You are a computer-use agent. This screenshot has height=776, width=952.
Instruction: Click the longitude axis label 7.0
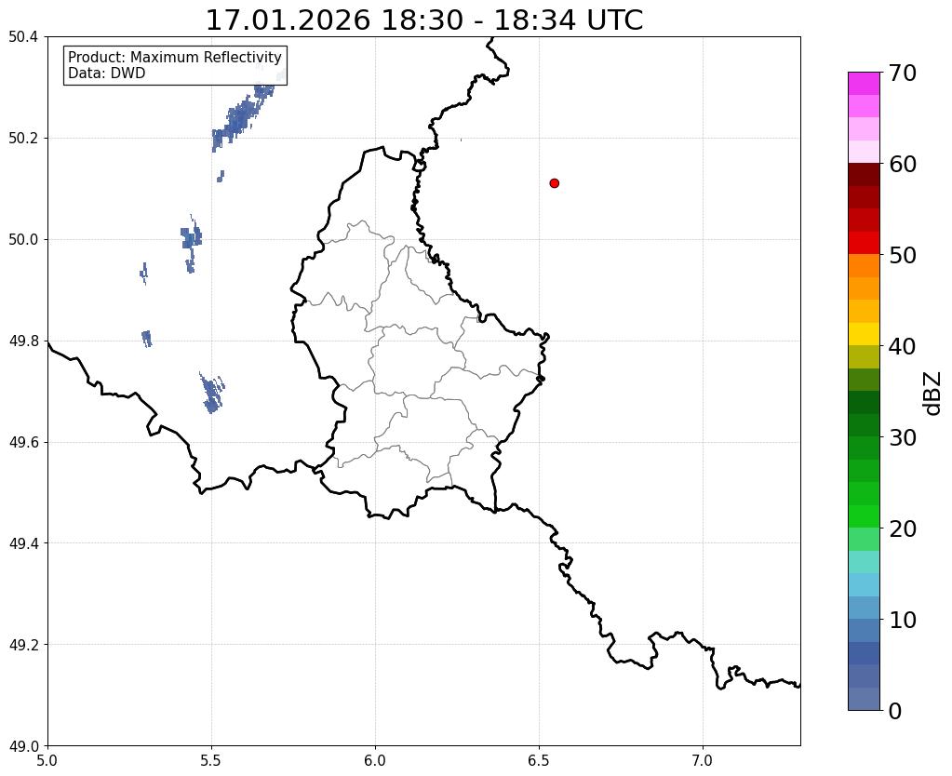point(703,760)
